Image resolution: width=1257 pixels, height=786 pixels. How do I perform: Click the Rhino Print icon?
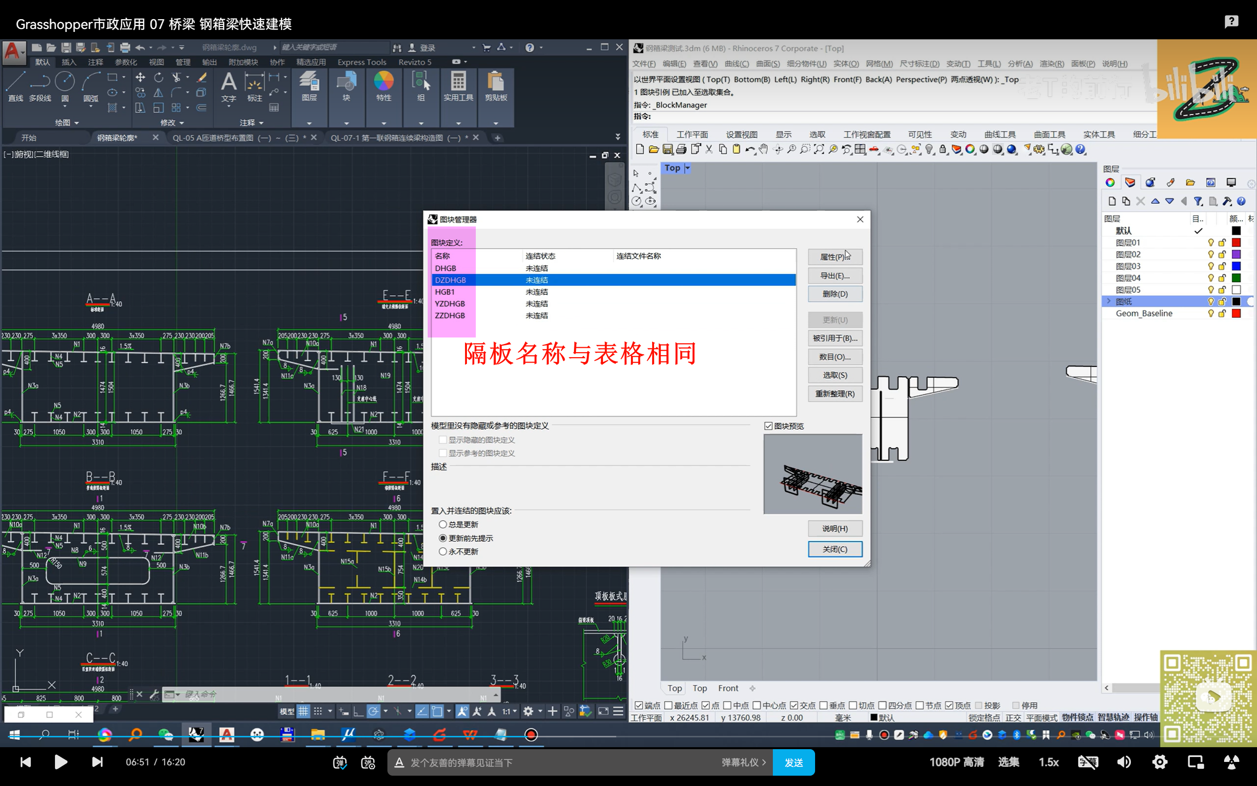681,150
